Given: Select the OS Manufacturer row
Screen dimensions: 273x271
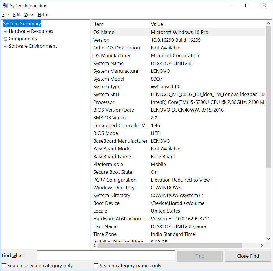Looking at the screenshot, I should 179,56.
